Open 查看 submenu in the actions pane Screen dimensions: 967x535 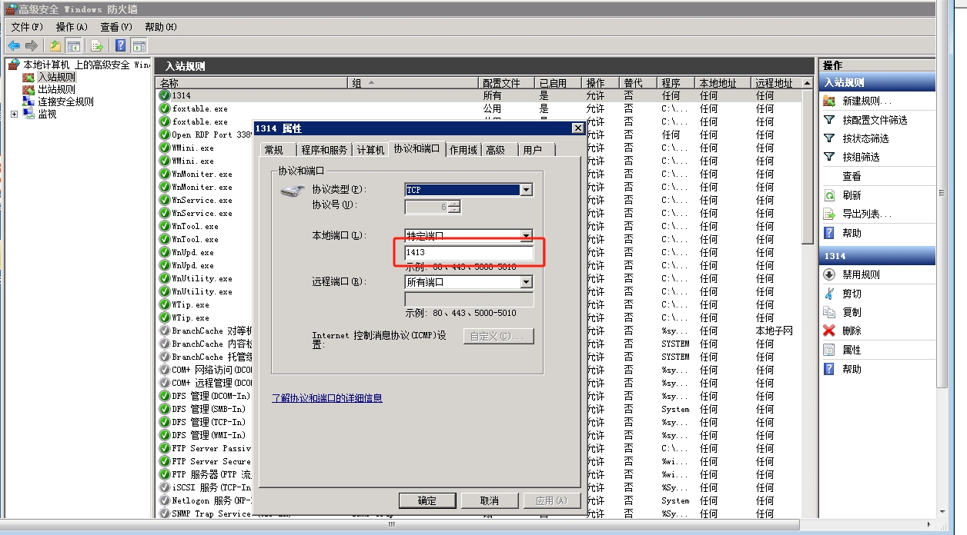pyautogui.click(x=852, y=176)
